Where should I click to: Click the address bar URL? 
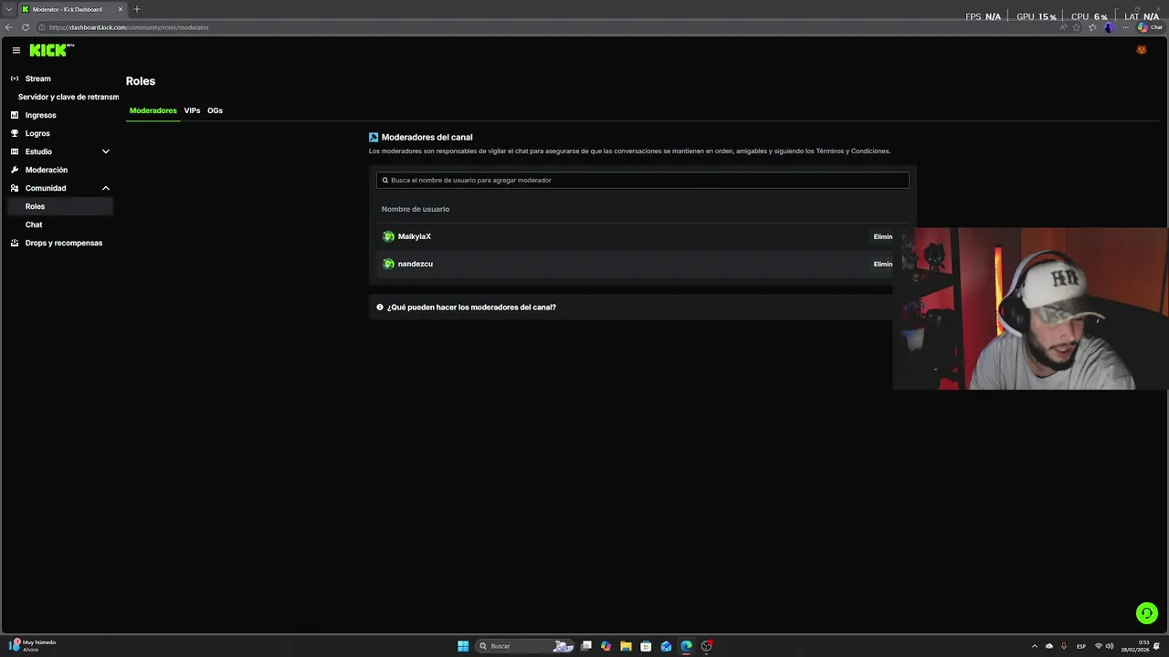(x=129, y=27)
